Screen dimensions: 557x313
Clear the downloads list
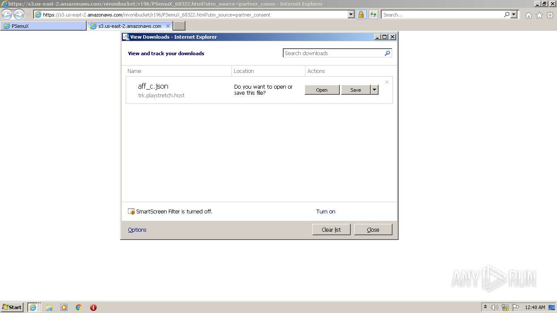click(331, 230)
